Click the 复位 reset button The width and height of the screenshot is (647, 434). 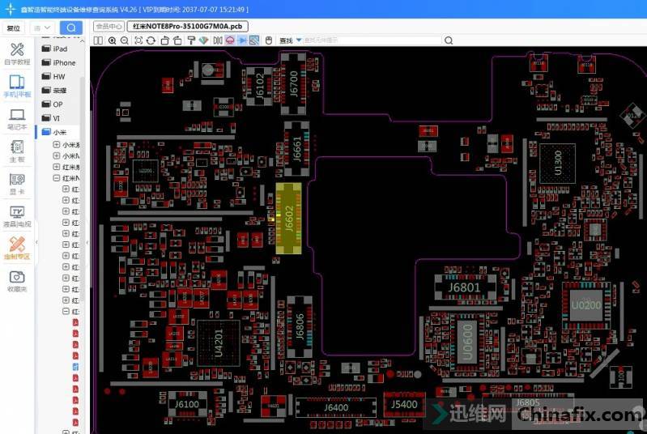click(x=14, y=28)
